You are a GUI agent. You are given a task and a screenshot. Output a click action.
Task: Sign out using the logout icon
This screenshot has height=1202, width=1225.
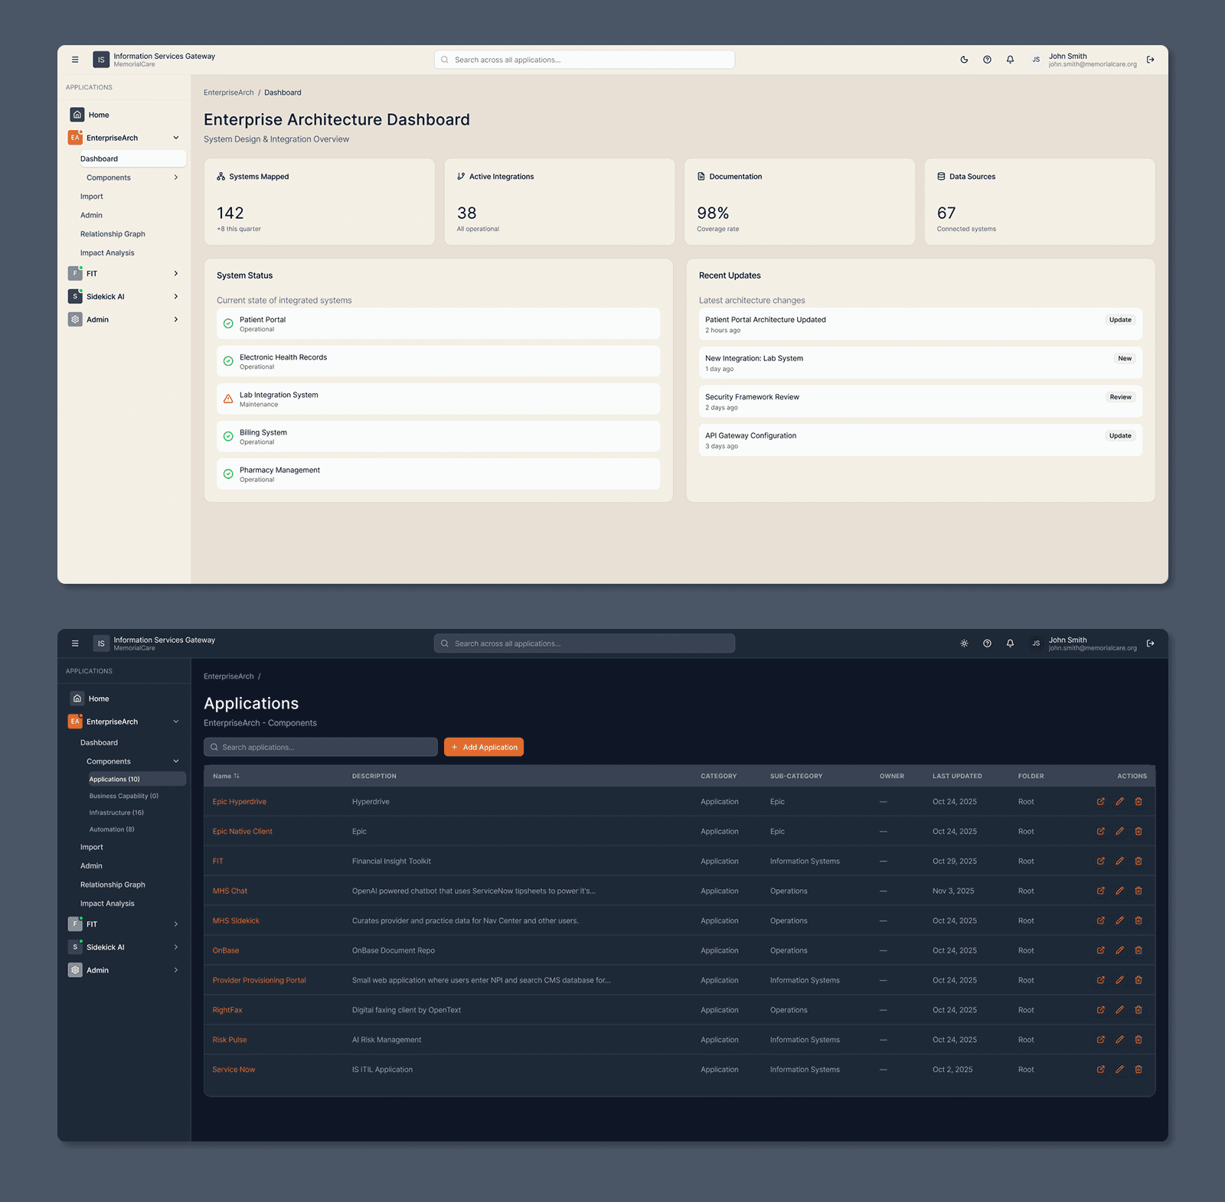pos(1150,59)
